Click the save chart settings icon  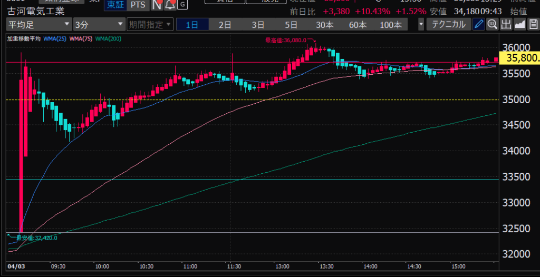tap(533, 24)
